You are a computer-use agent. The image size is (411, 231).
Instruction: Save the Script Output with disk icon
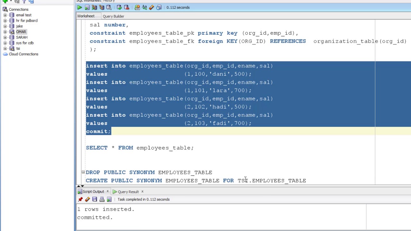[95, 199]
